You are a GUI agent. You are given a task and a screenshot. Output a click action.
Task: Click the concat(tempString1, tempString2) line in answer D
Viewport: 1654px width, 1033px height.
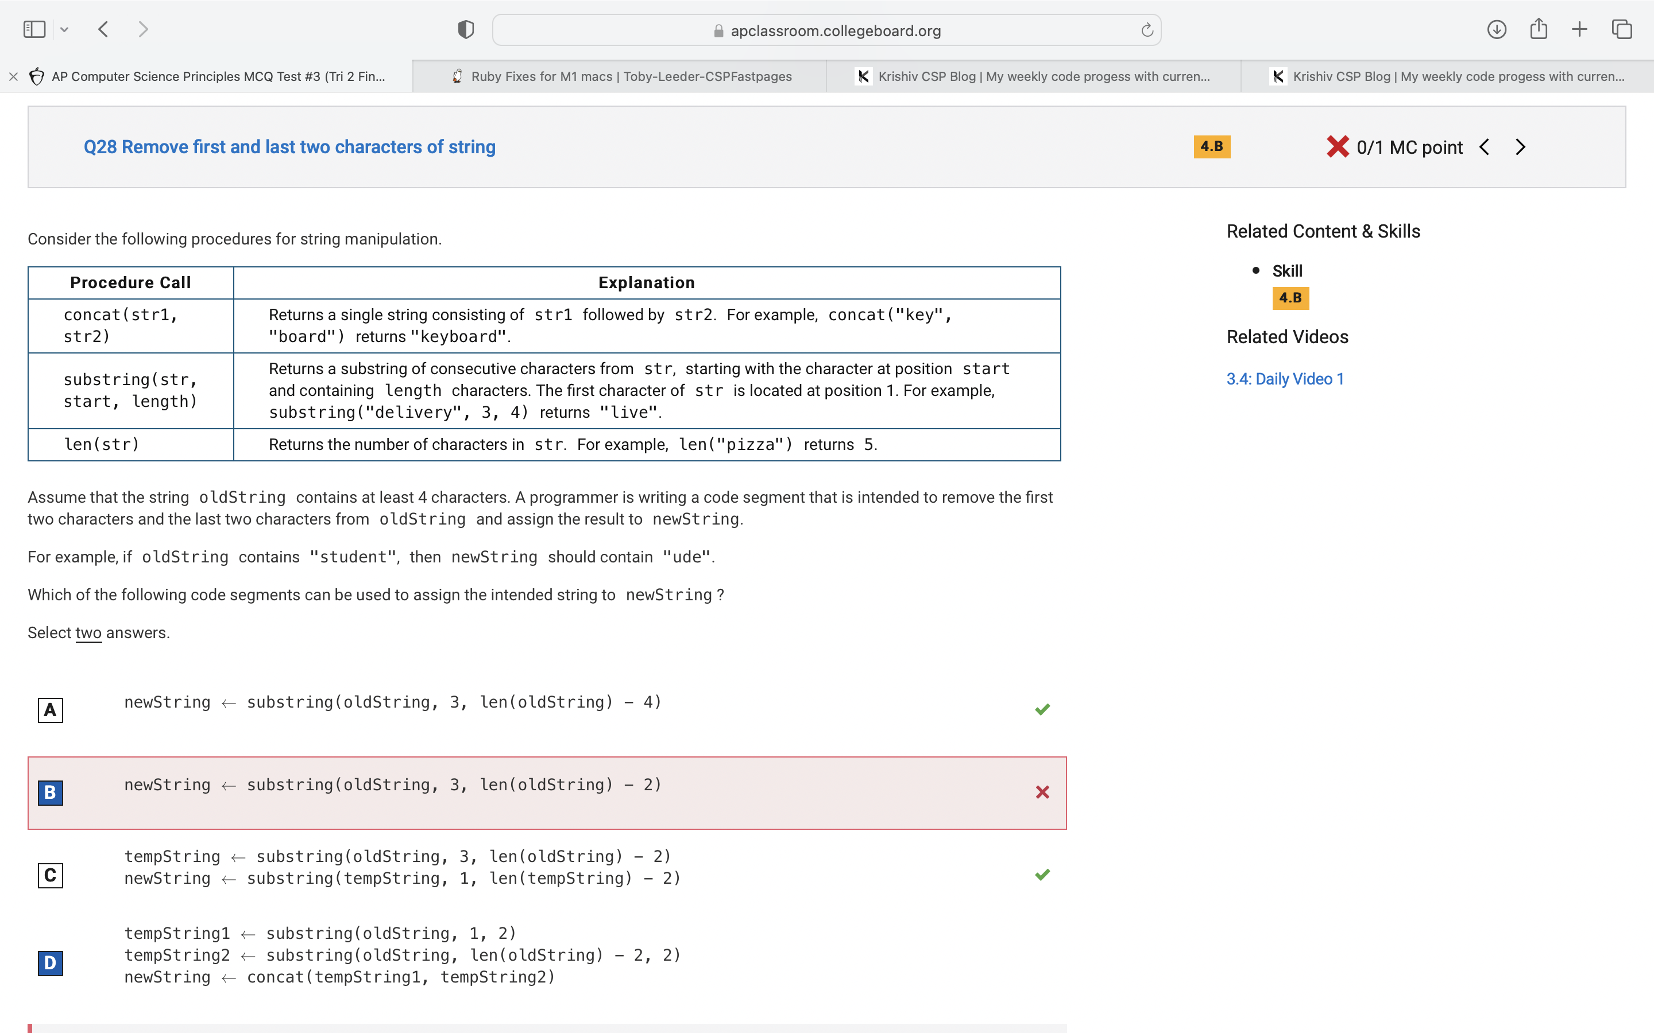coord(339,977)
